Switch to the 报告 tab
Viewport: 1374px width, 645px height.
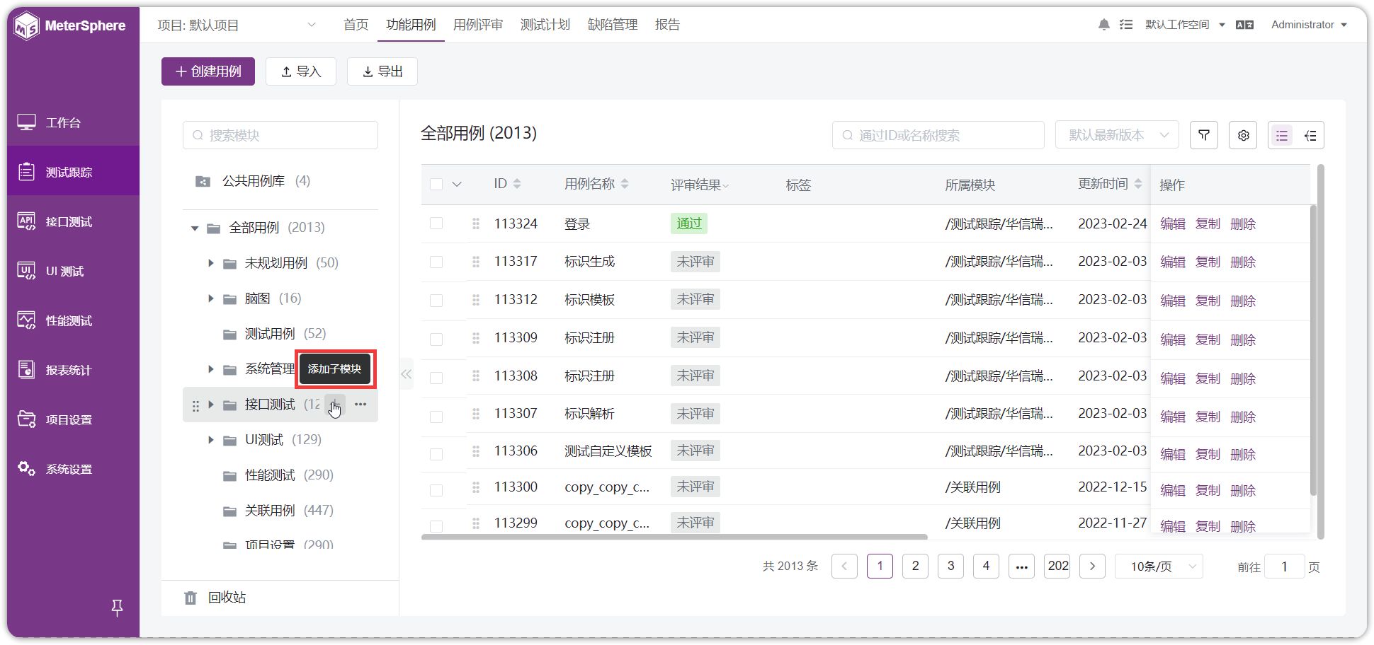pyautogui.click(x=667, y=25)
